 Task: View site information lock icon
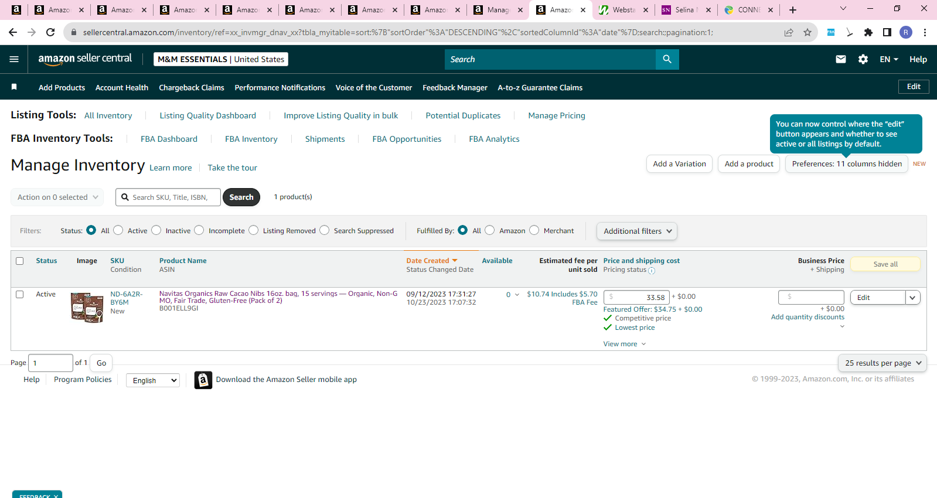coord(74,32)
